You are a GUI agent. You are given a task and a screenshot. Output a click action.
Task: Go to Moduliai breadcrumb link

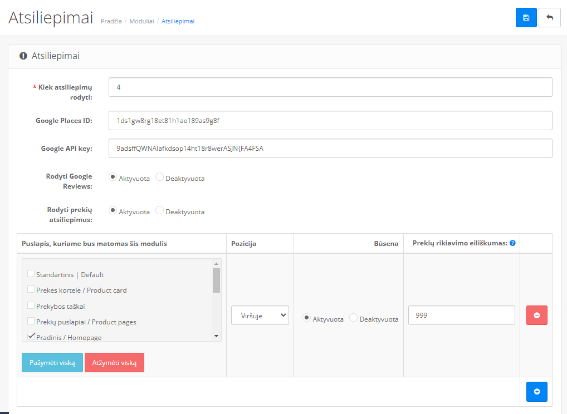pos(141,21)
